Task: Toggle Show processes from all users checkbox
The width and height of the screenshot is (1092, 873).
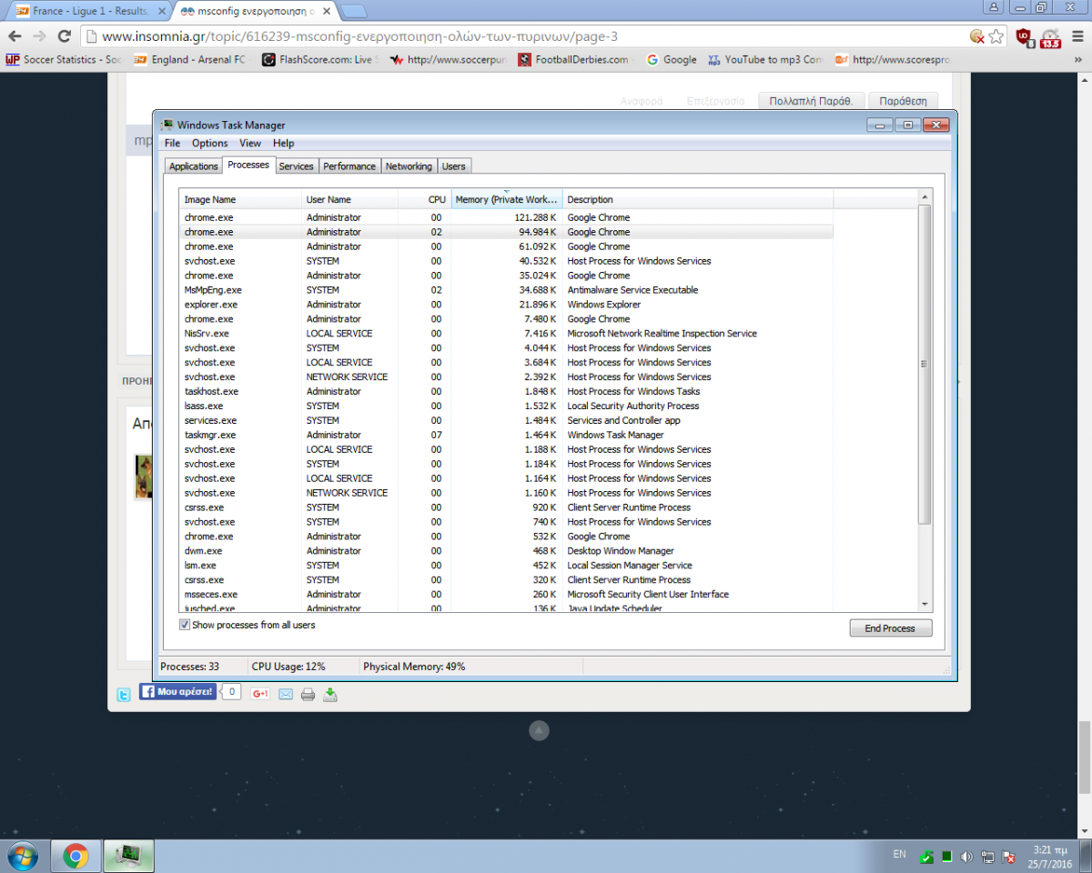Action: pyautogui.click(x=185, y=625)
